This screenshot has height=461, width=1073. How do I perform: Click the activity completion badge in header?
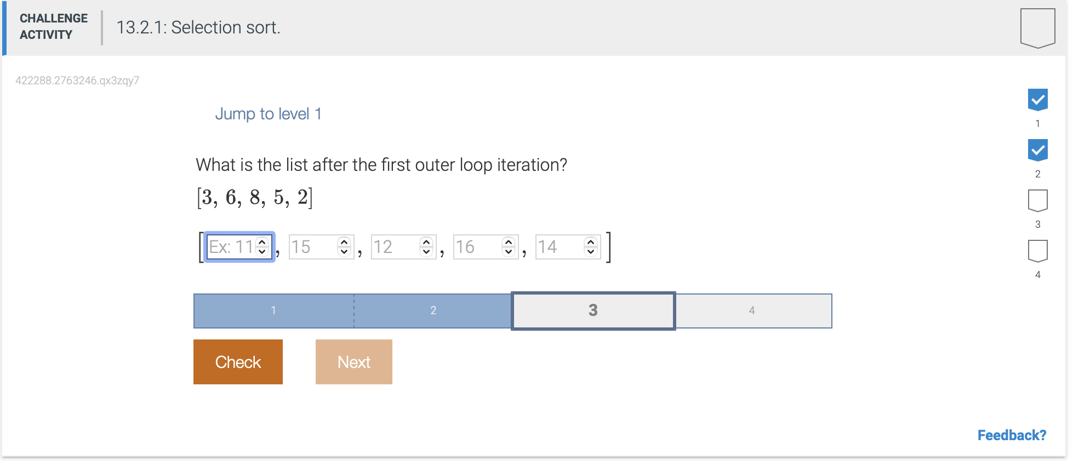[x=1037, y=28]
